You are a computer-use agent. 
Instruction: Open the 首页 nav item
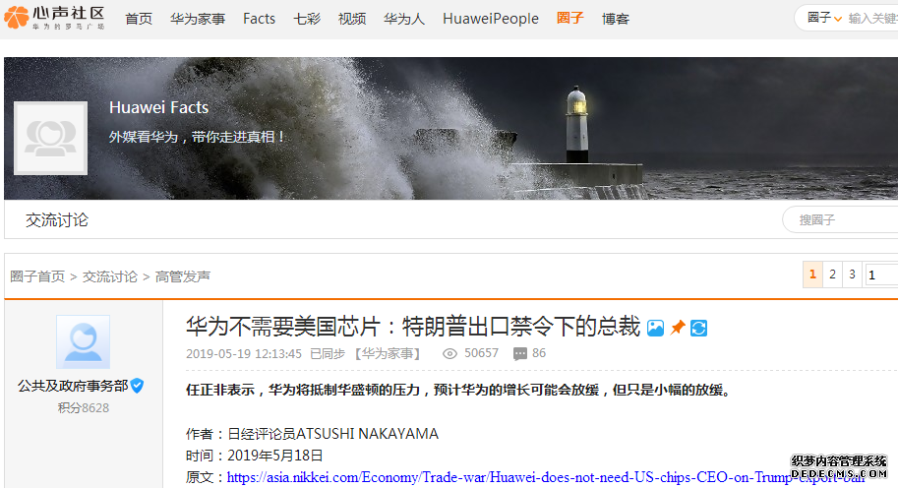[x=139, y=19]
